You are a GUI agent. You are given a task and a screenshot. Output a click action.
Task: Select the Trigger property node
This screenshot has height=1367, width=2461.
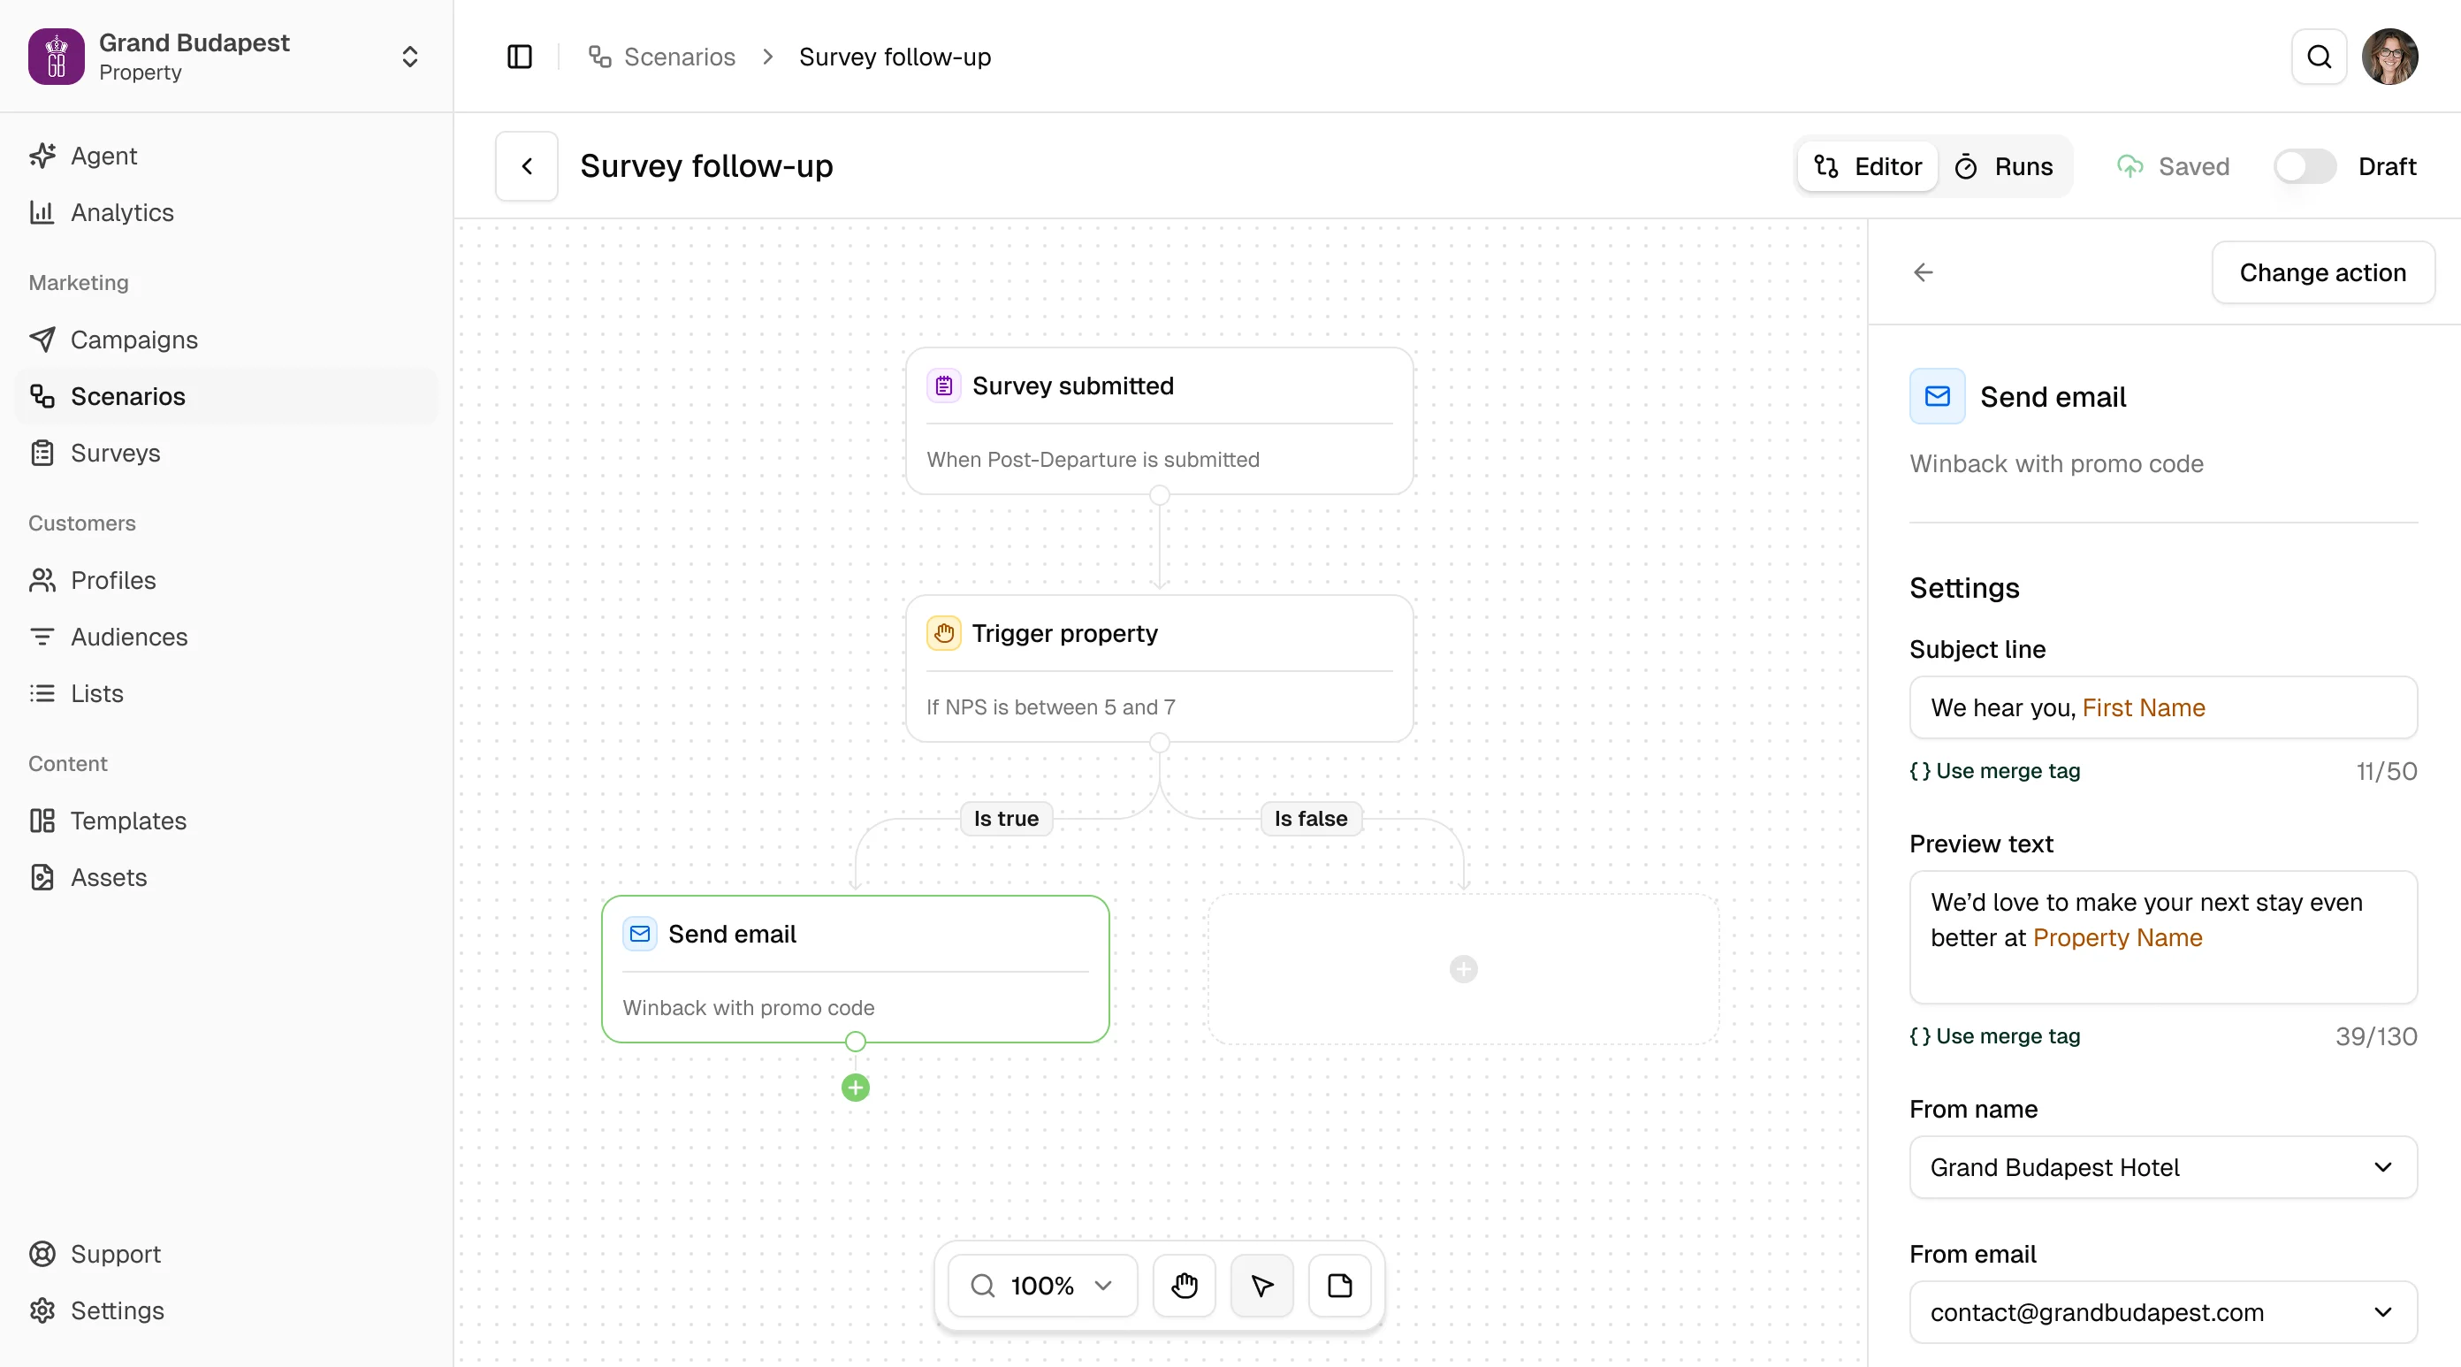tap(1159, 668)
